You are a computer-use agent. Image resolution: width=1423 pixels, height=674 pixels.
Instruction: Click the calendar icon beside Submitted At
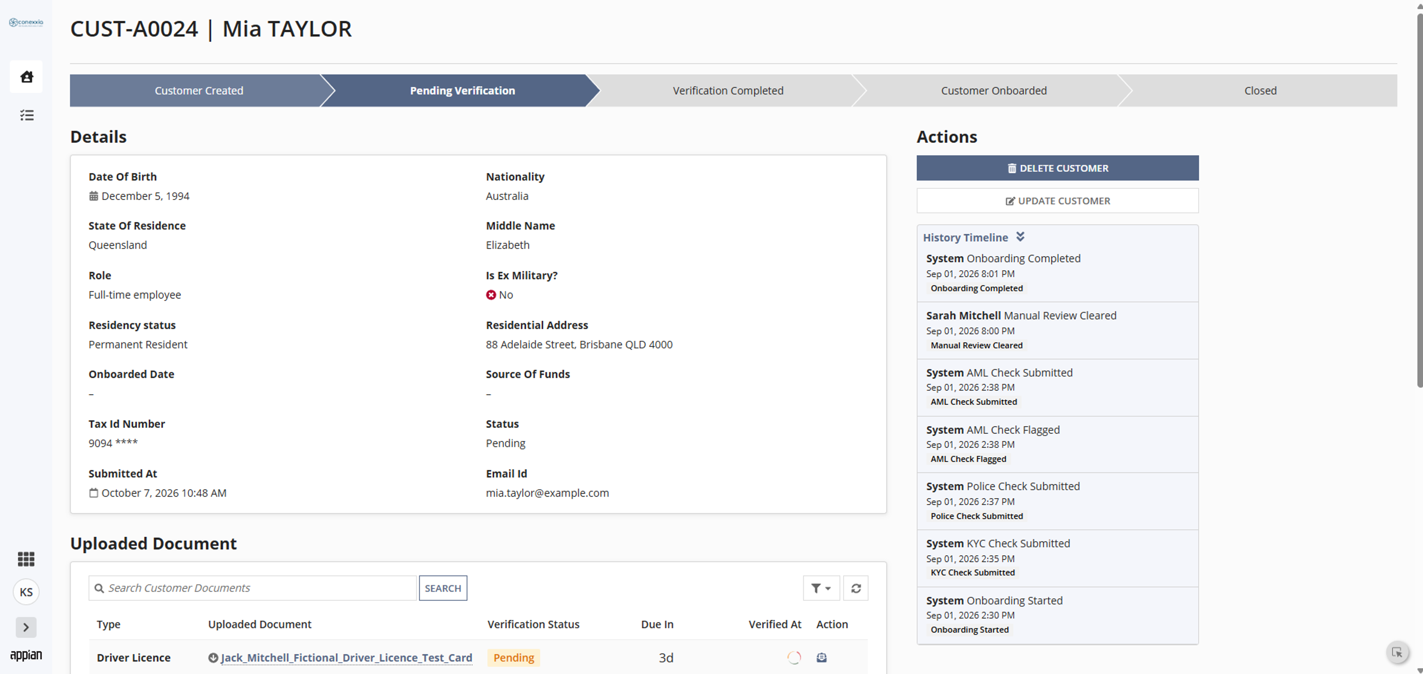(x=93, y=493)
